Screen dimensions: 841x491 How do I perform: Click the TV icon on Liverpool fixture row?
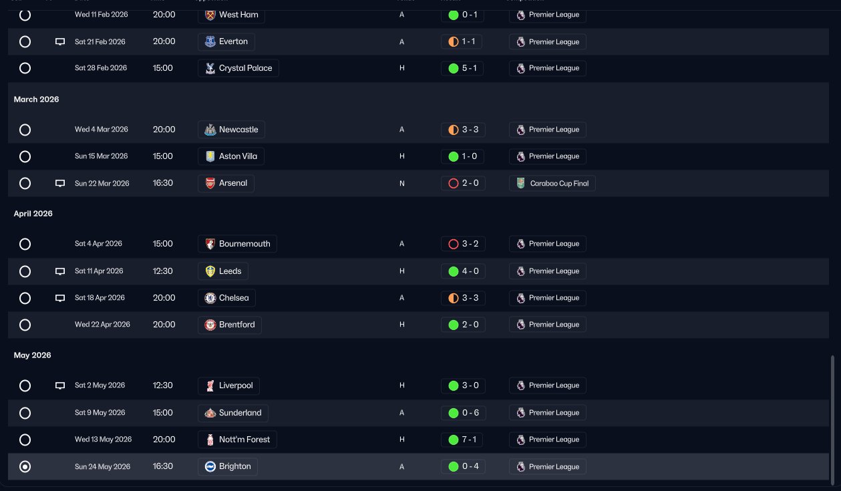60,385
